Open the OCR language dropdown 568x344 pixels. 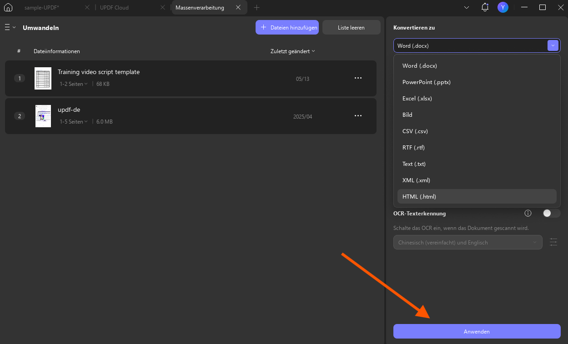tap(467, 242)
